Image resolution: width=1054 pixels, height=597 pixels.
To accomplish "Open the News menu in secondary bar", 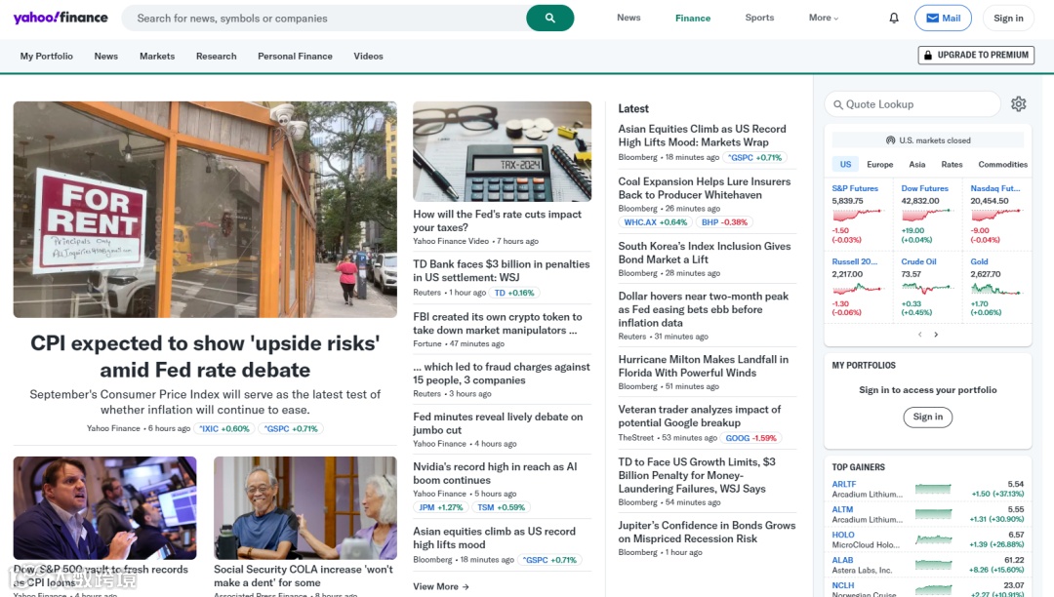I will tap(106, 57).
